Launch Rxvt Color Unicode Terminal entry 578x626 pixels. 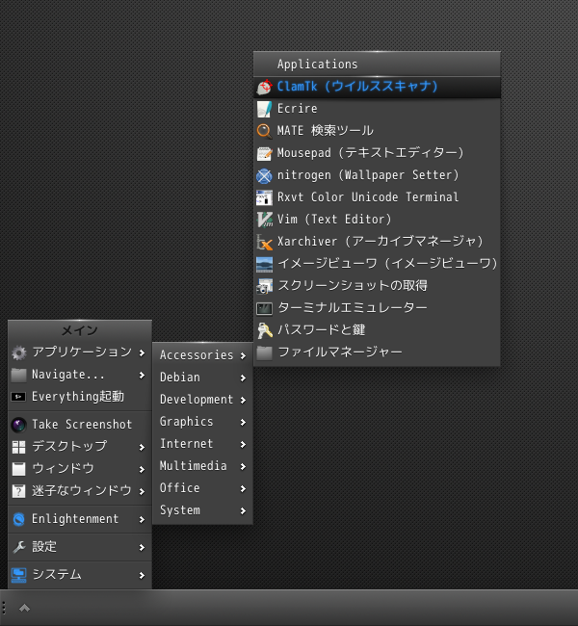(377, 197)
